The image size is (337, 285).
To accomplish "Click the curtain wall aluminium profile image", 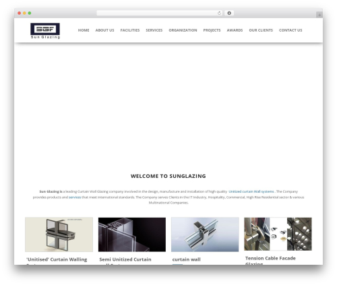I will tap(205, 234).
